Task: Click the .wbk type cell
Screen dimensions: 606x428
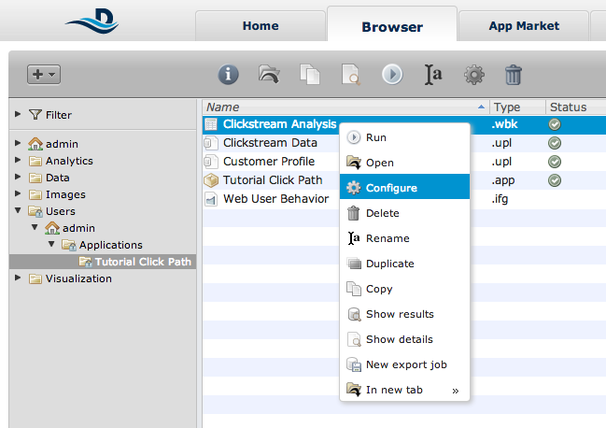Action: (504, 124)
